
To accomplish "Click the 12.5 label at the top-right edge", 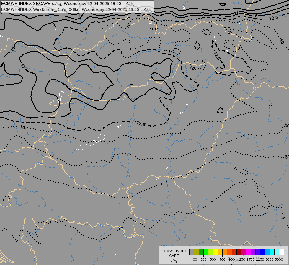I will click(x=273, y=18).
